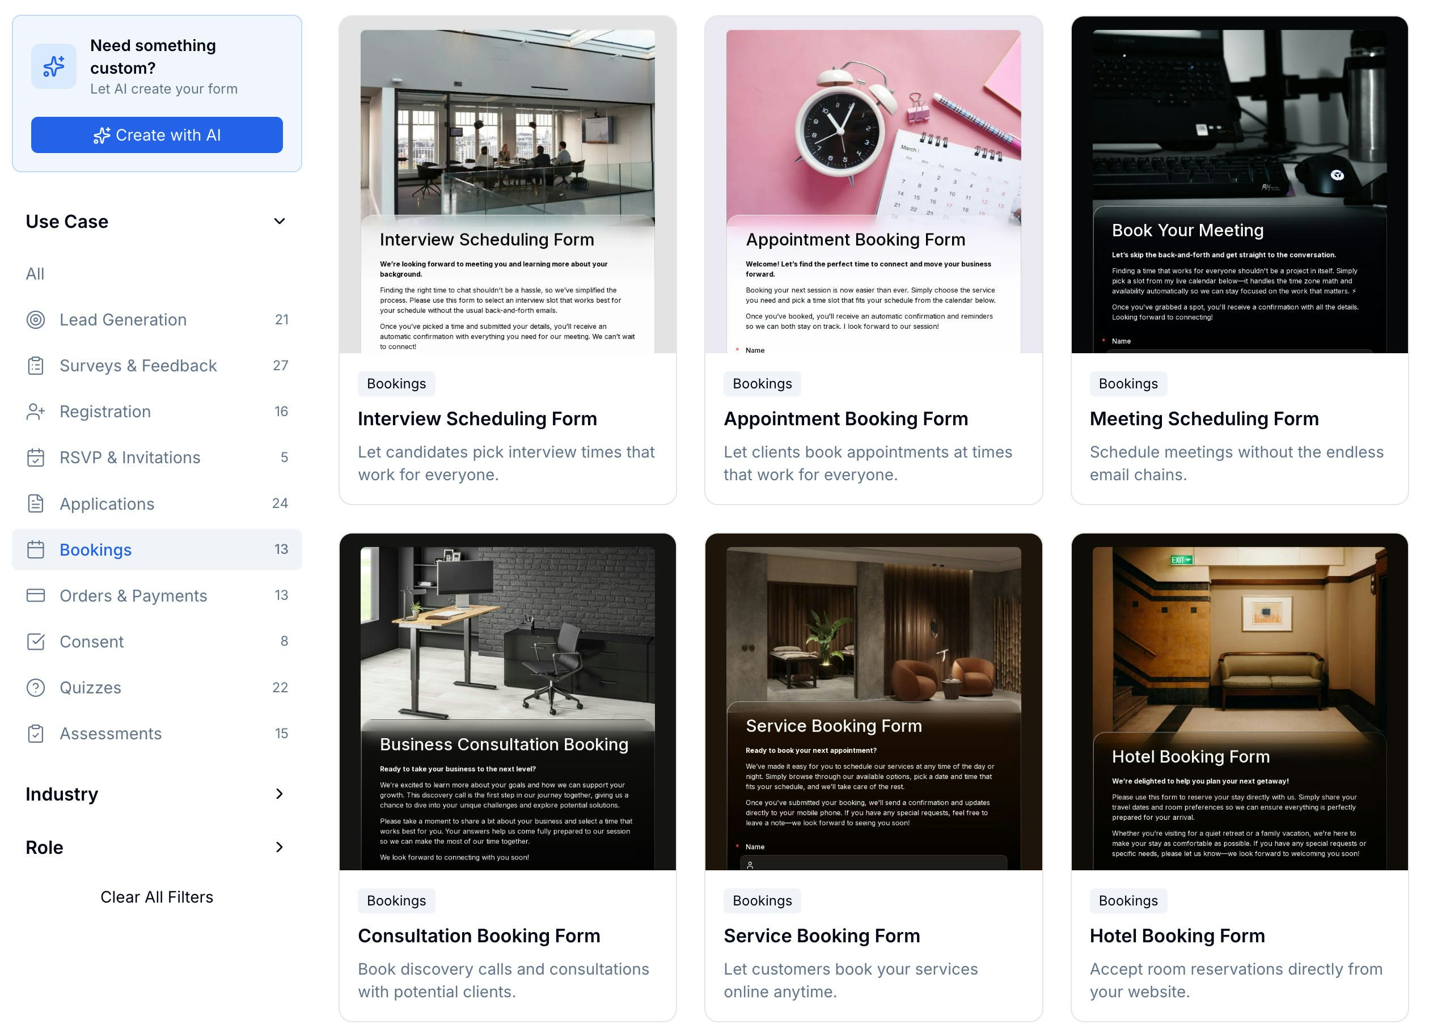Select the Assessments clipboard icon
The width and height of the screenshot is (1429, 1033).
tap(36, 733)
